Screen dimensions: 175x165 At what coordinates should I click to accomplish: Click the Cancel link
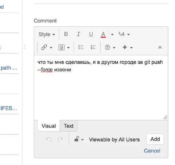click(x=152, y=151)
